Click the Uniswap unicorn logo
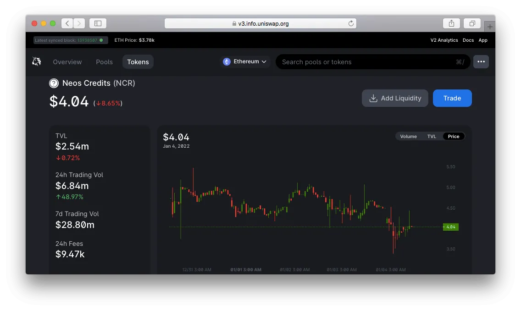Image resolution: width=521 pixels, height=311 pixels. [x=37, y=61]
